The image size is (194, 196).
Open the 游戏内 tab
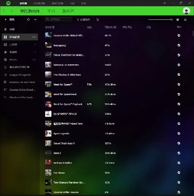[x=68, y=11]
